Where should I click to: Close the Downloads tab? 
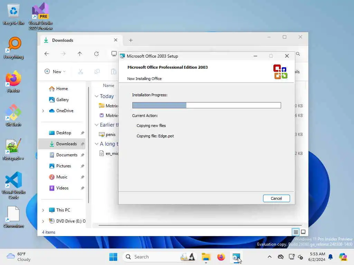pyautogui.click(x=115, y=40)
